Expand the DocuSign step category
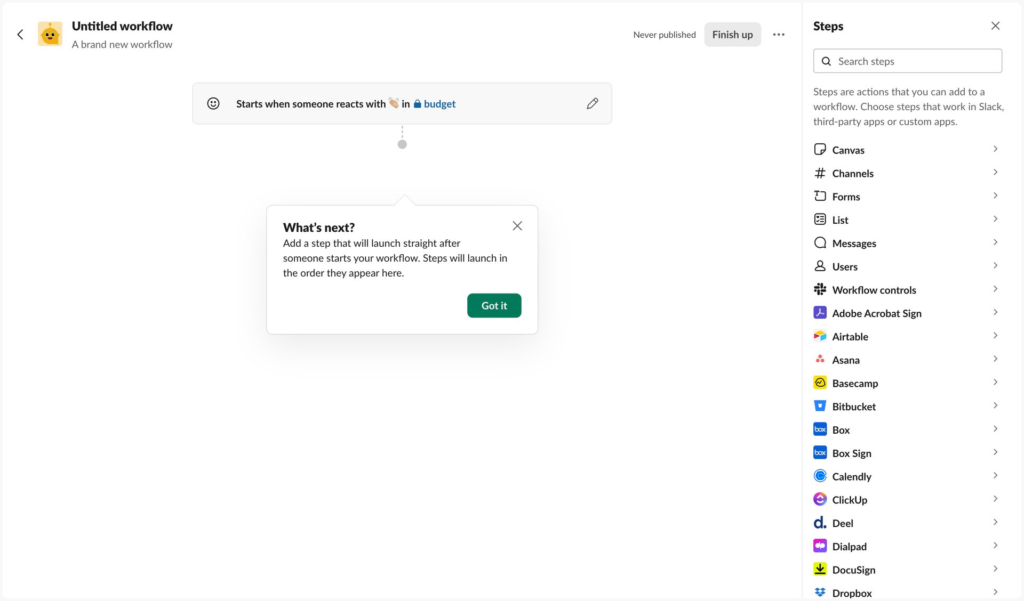1024x601 pixels. point(995,568)
